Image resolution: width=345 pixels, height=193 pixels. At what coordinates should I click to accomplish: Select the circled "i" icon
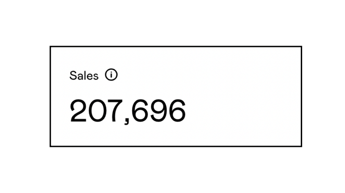(x=111, y=75)
